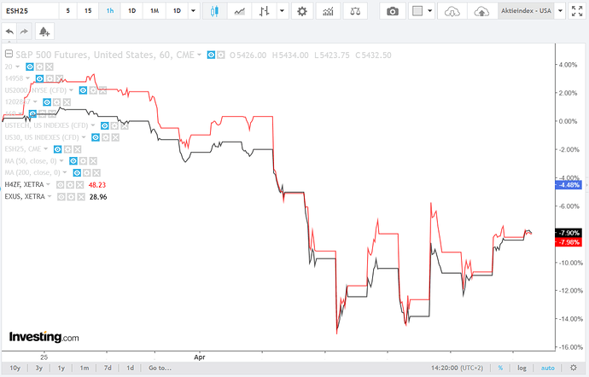Open the layout square dropdown arrow

click(x=429, y=11)
